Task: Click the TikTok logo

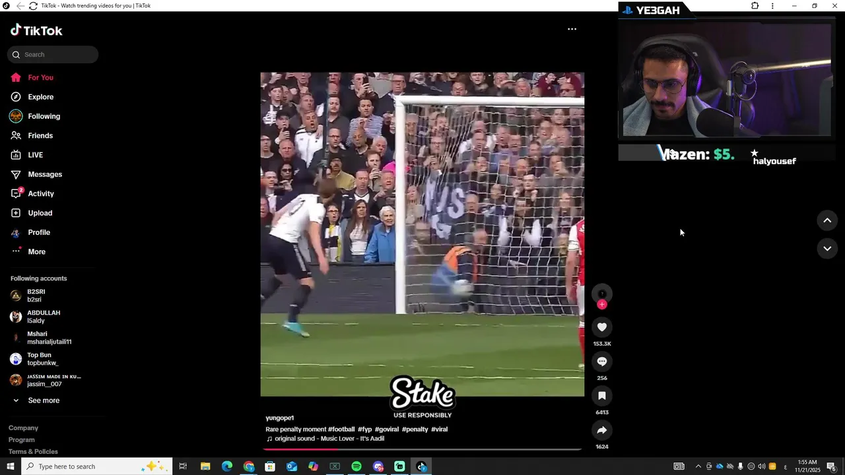Action: click(x=36, y=30)
